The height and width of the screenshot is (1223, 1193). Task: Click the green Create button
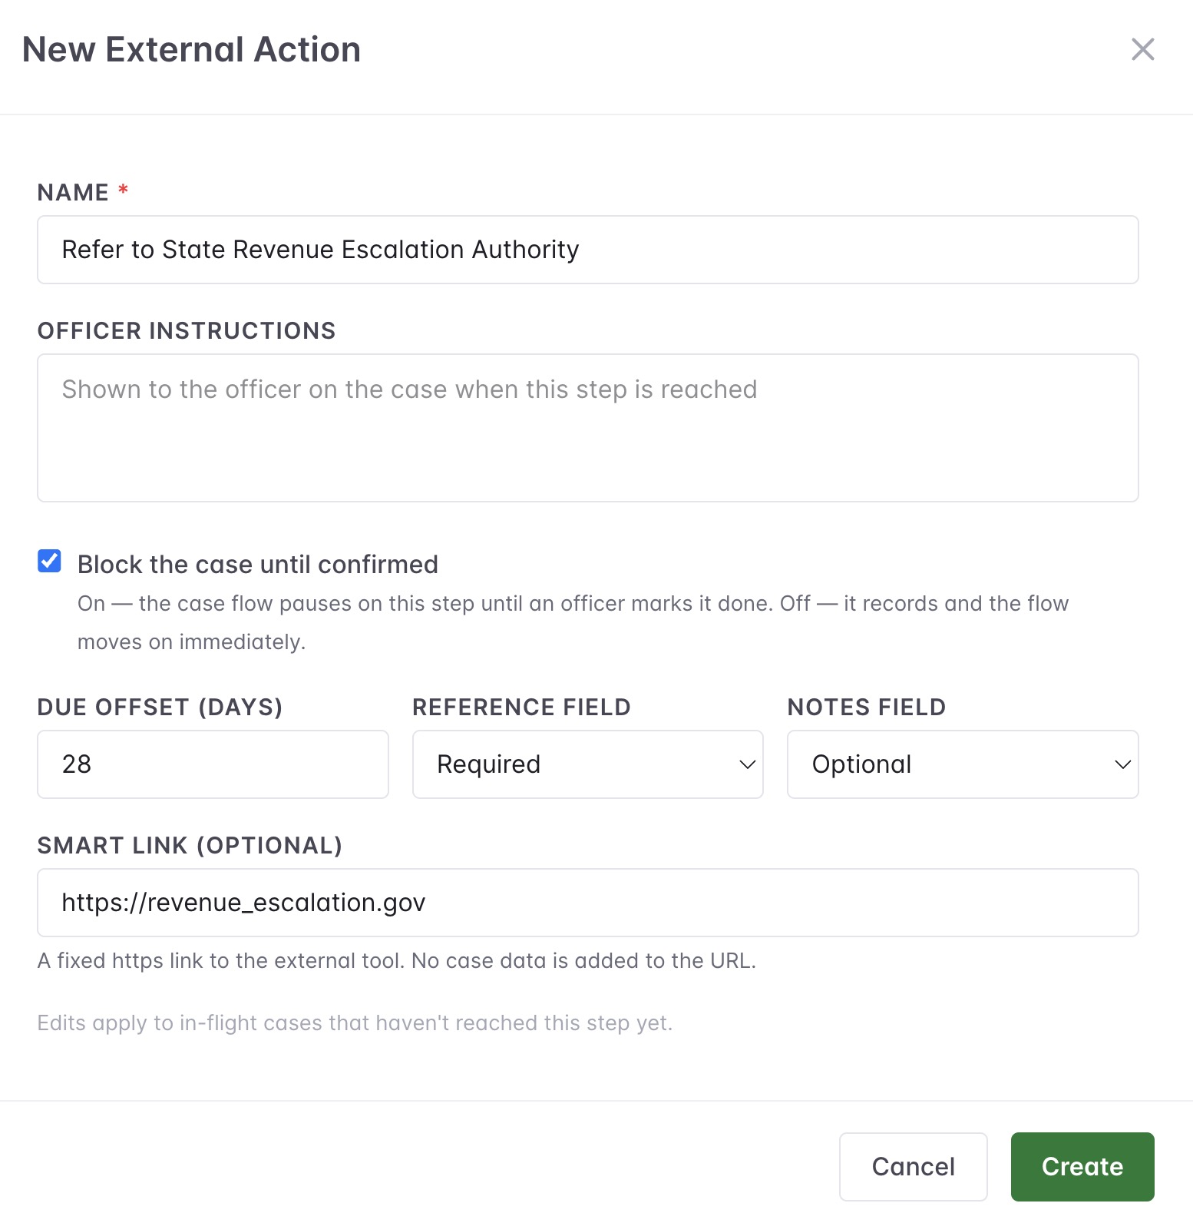[1082, 1166]
